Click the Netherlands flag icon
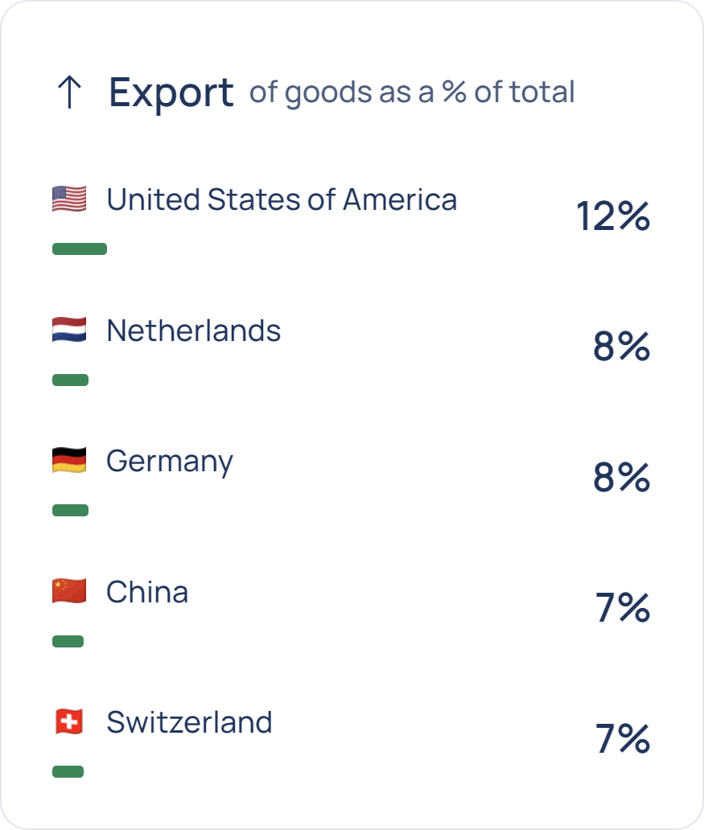The height and width of the screenshot is (830, 704). click(69, 331)
